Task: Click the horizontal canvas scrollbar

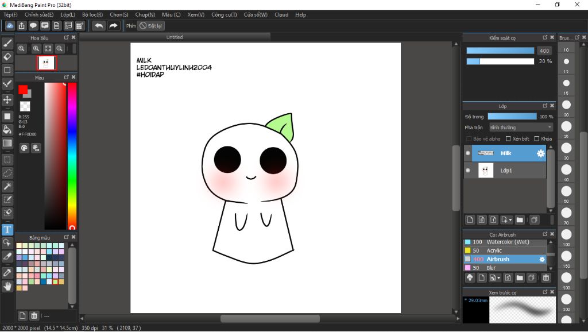Action: [270, 318]
